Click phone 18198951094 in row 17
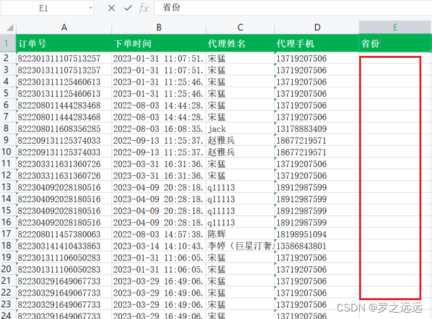The image size is (432, 319). (x=317, y=234)
